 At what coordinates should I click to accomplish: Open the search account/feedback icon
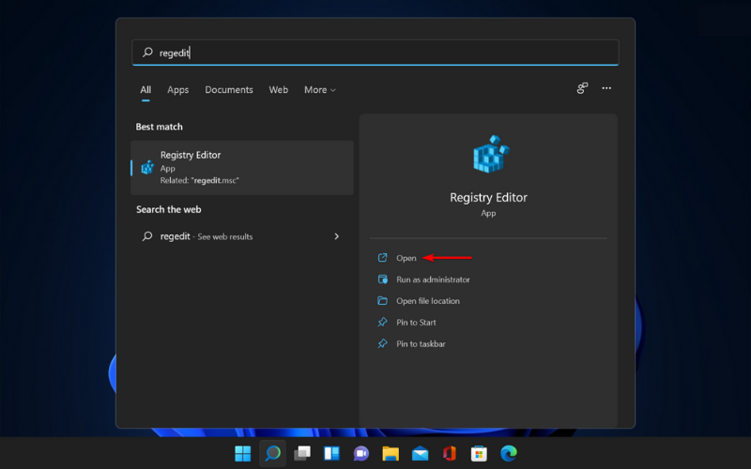click(582, 88)
